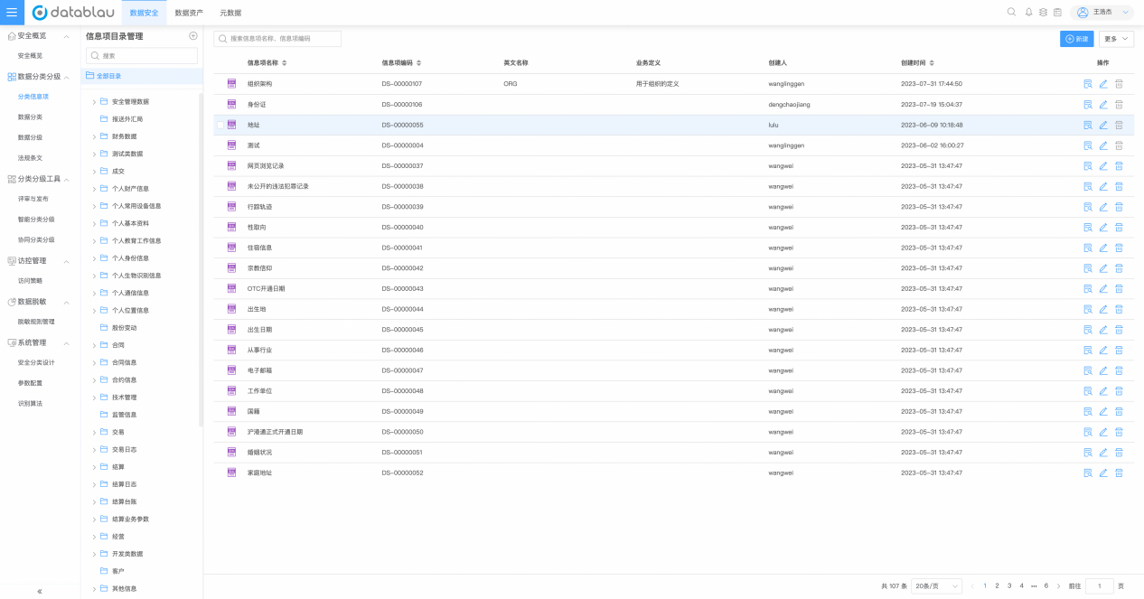1144x599 pixels.
Task: Edit the 电子邮箱 row
Action: [x=1103, y=370]
